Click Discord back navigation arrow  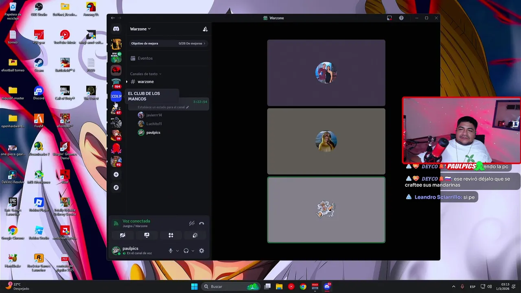pyautogui.click(x=113, y=18)
